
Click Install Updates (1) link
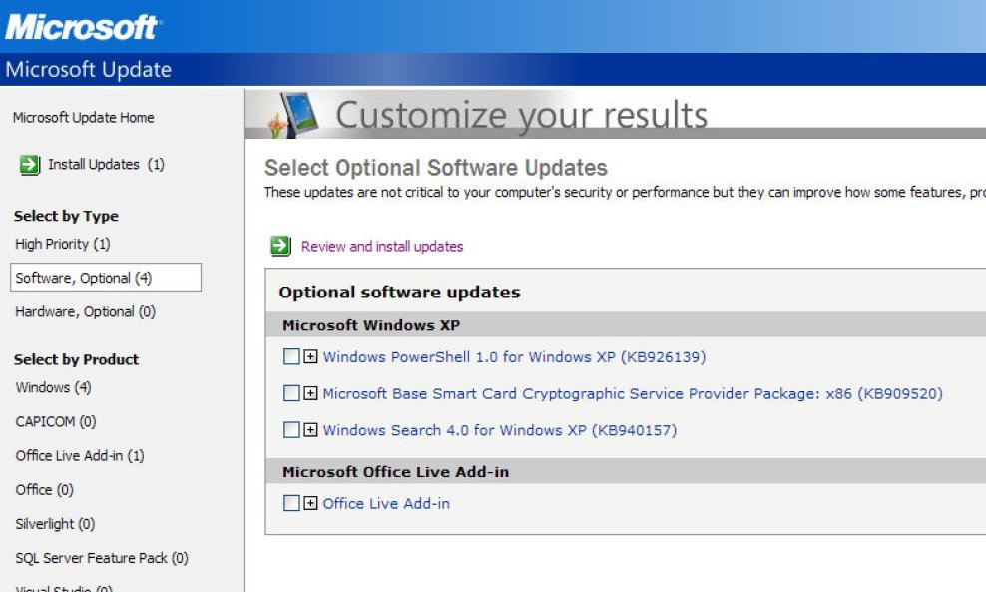(x=106, y=164)
